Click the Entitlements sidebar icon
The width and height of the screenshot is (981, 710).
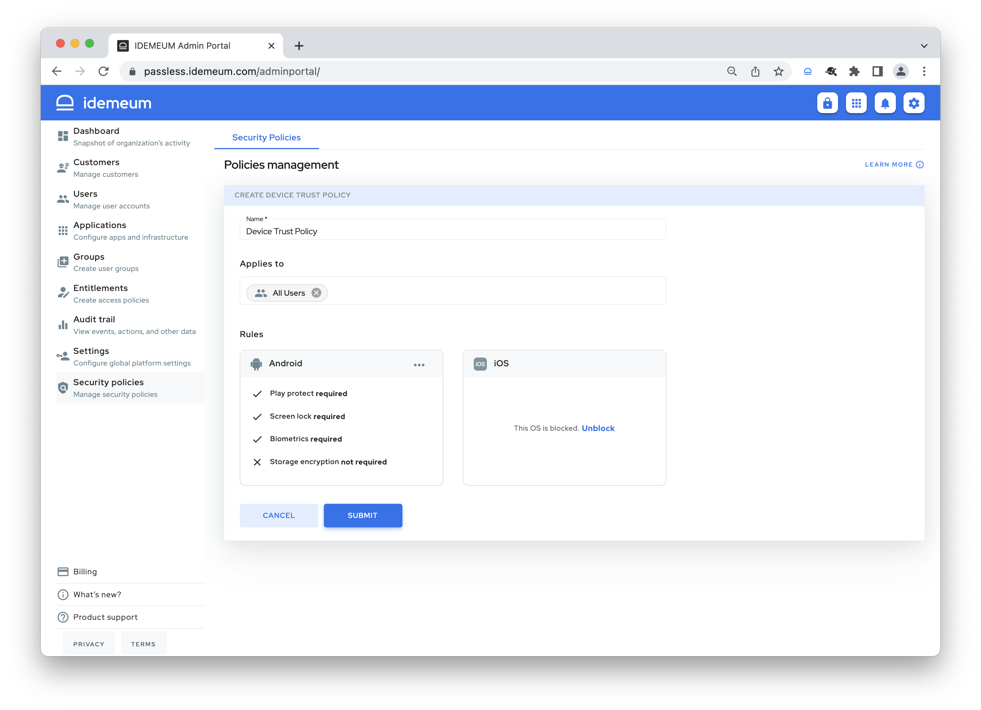coord(63,293)
